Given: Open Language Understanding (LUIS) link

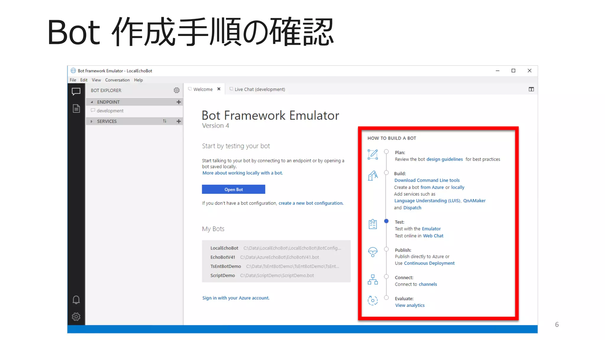Looking at the screenshot, I should (x=427, y=201).
